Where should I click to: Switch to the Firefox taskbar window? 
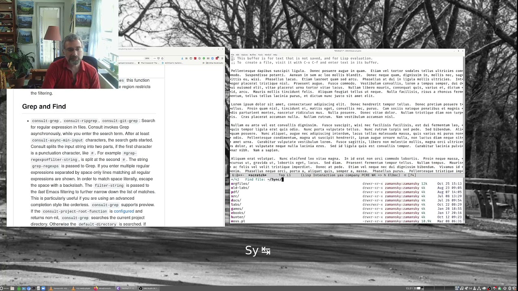pyautogui.click(x=104, y=288)
